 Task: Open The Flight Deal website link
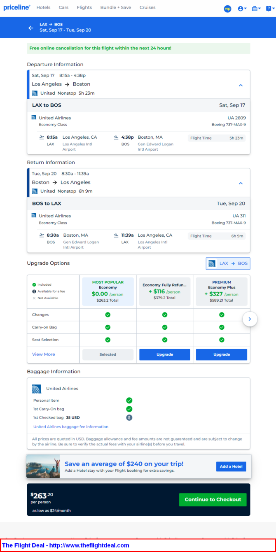click(65, 545)
